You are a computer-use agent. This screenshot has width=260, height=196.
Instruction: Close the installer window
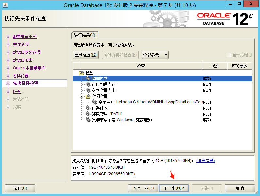coord(251,4)
